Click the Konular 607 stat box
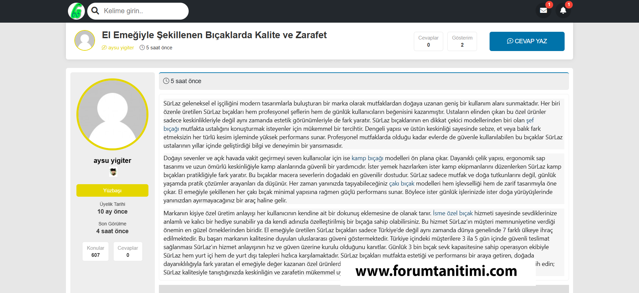639x293 pixels. [95, 251]
